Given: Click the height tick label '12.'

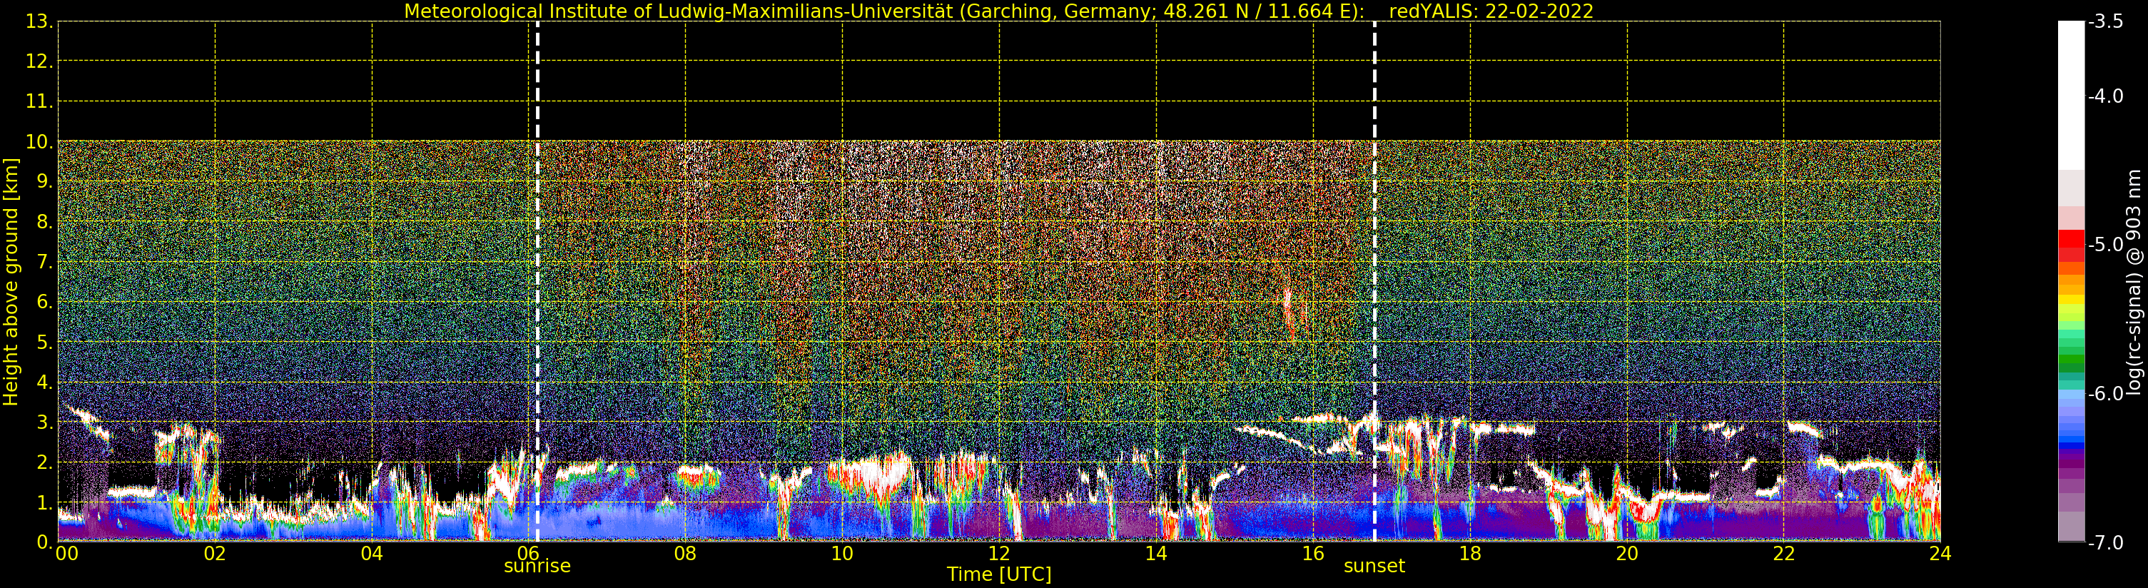Looking at the screenshot, I should [39, 61].
